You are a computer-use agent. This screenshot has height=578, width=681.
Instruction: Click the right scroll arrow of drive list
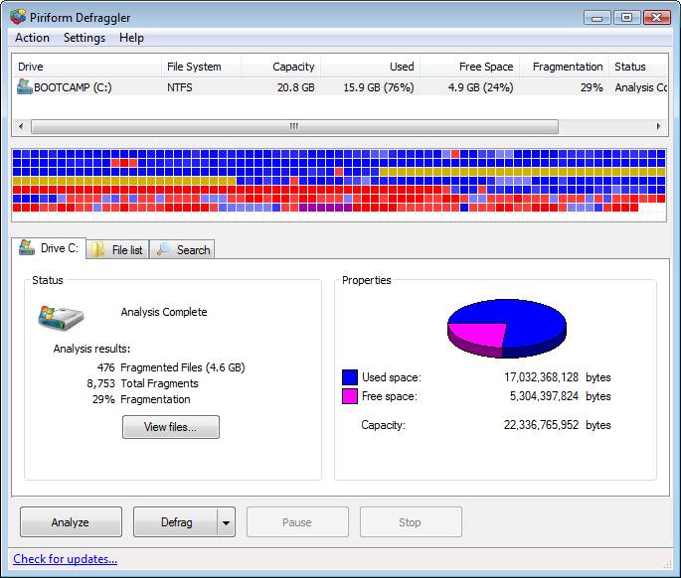tap(658, 127)
